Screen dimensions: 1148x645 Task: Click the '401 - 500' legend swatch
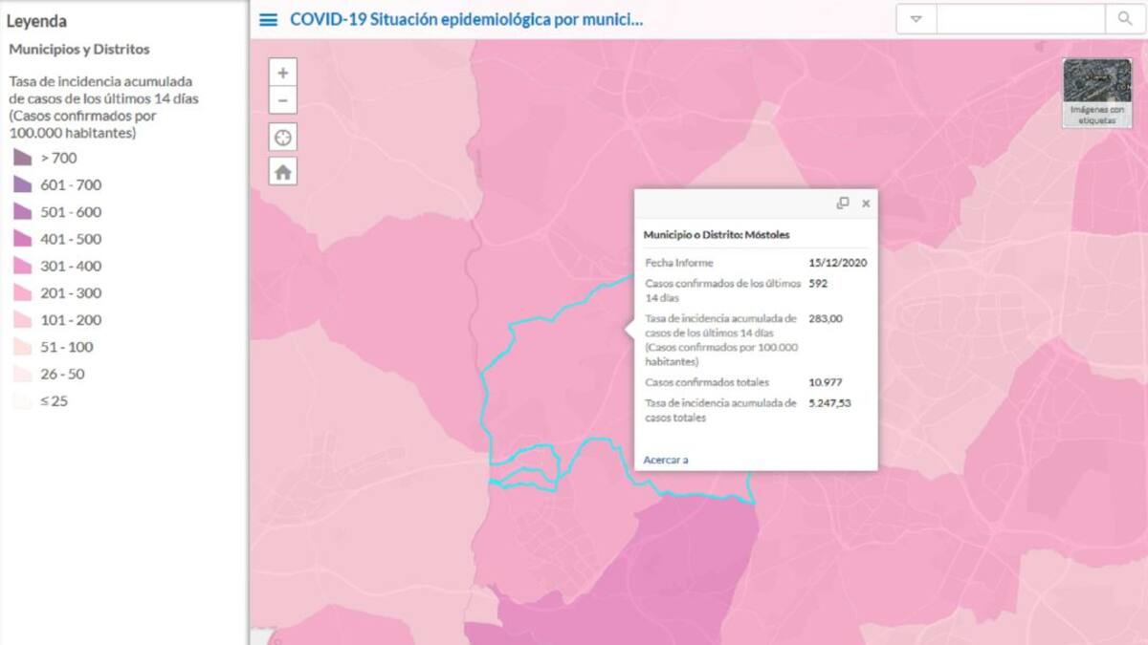pos(22,239)
